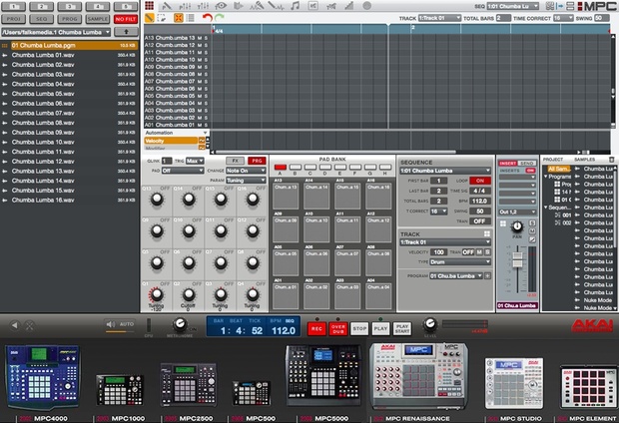Click the STOP button
This screenshot has width=619, height=423.
pyautogui.click(x=359, y=328)
